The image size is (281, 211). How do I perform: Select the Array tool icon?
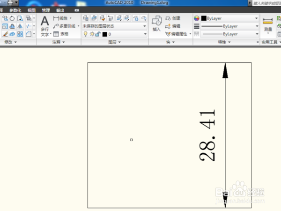[x=20, y=34]
